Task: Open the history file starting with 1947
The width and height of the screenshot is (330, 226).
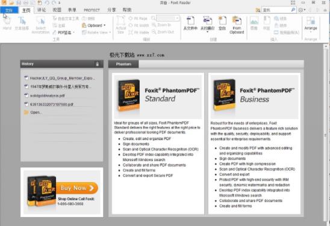Action: [58, 87]
